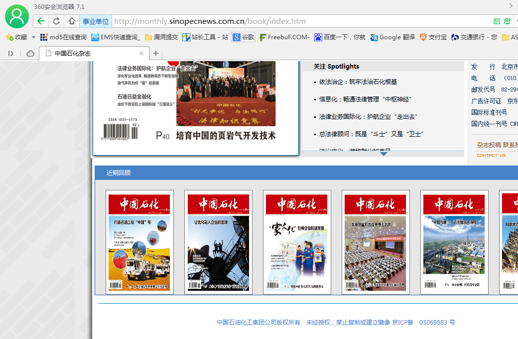Open 依法治企：筑牢法治石化根基 article
Image resolution: width=518 pixels, height=339 pixels.
click(358, 82)
